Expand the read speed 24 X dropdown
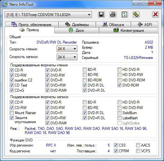Image resolution: width=164 pixels, height=161 pixels. click(67, 49)
